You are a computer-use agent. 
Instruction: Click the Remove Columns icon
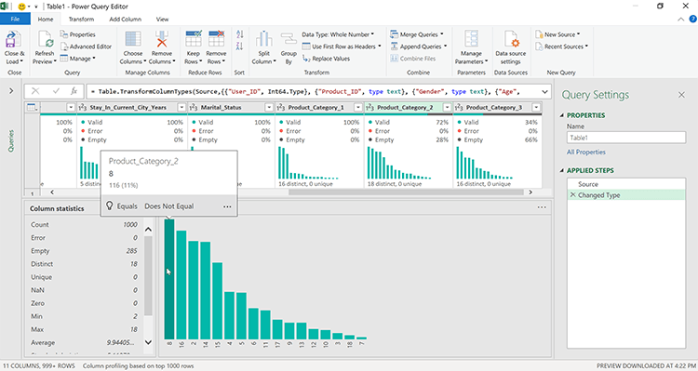(162, 39)
